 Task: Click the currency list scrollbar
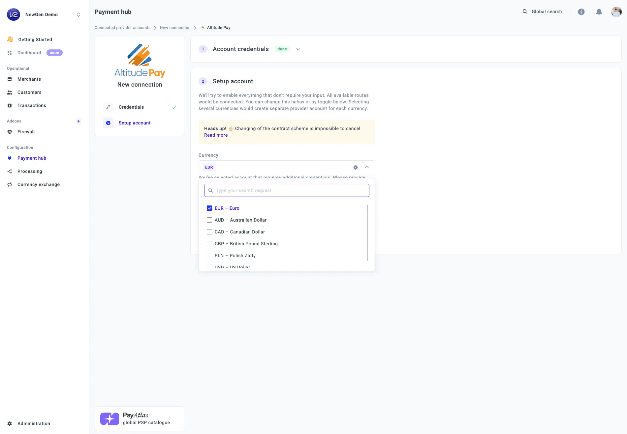point(367,232)
